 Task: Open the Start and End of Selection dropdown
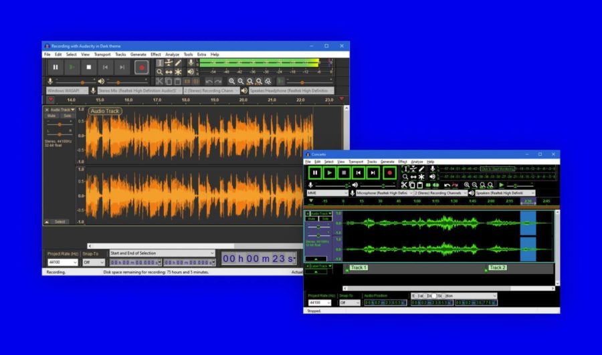[x=162, y=253]
